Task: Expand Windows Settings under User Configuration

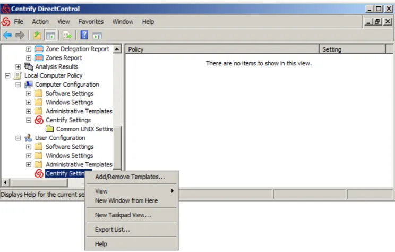Action: (29, 156)
